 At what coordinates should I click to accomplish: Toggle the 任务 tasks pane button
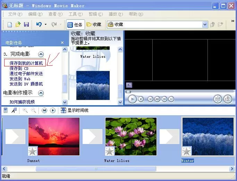(75, 25)
